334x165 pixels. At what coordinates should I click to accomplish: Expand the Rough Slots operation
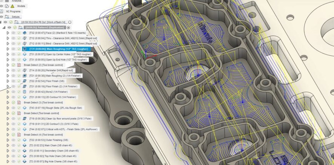coord(8,108)
